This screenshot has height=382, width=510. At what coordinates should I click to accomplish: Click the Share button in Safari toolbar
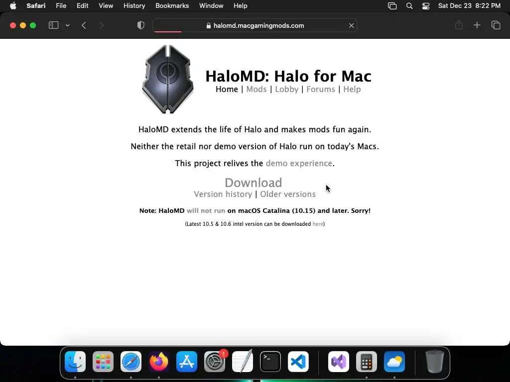(x=459, y=25)
